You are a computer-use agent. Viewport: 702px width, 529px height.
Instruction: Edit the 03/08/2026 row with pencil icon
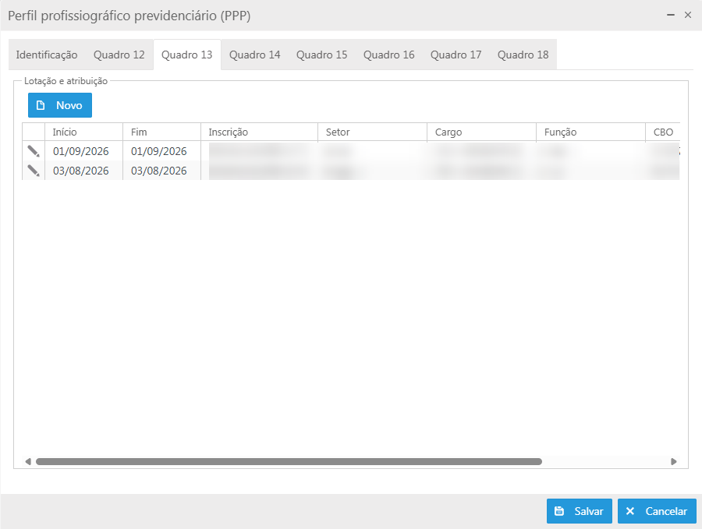(x=34, y=171)
